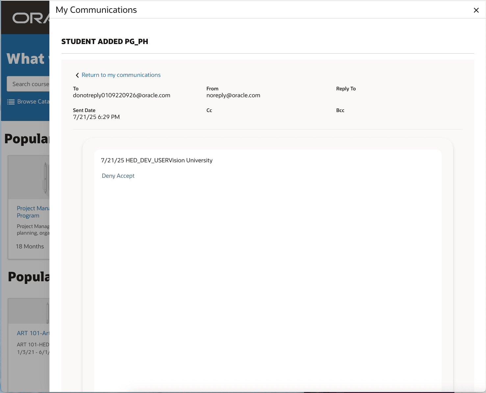The height and width of the screenshot is (393, 486).
Task: Click the Search courses field in background page
Action: point(28,84)
